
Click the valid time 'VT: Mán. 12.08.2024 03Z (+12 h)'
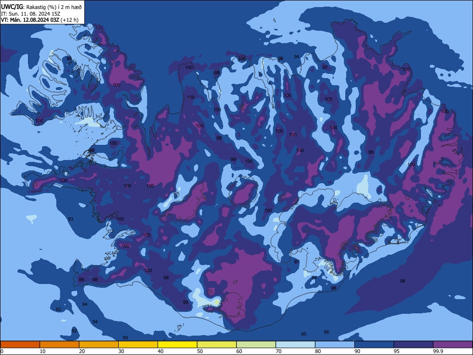(x=40, y=20)
